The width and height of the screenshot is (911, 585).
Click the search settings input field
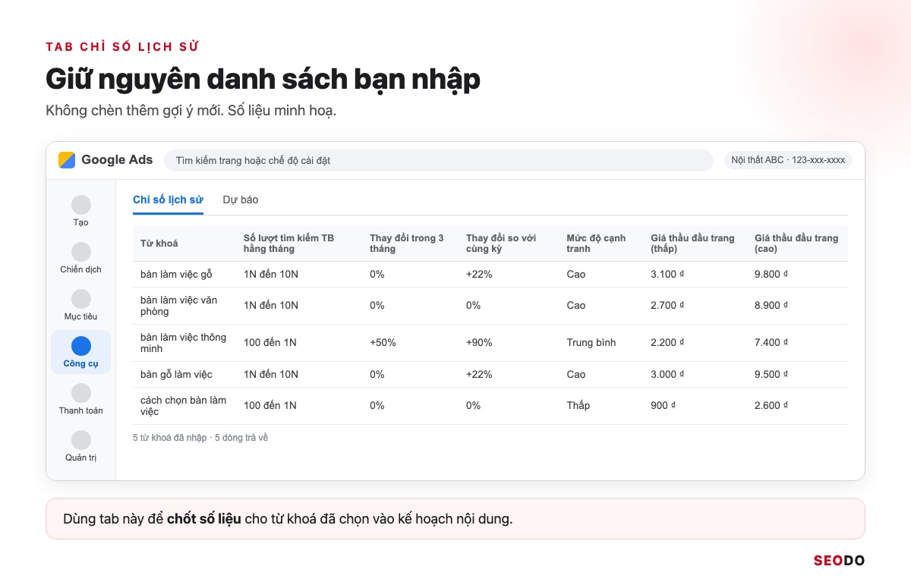tap(439, 160)
